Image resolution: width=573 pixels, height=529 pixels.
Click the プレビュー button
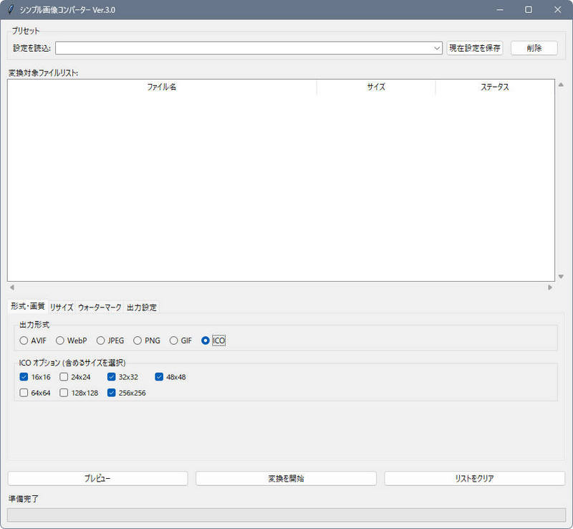[x=97, y=478]
